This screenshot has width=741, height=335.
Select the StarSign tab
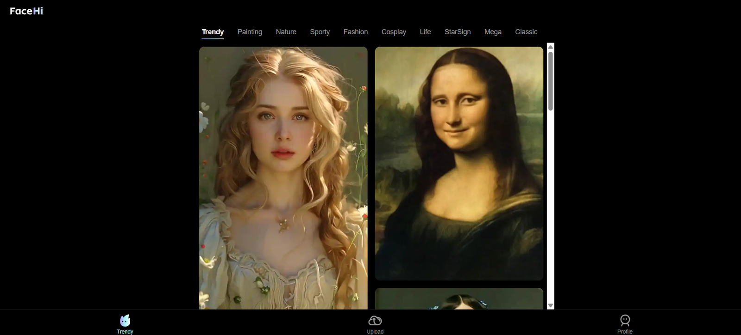[457, 32]
